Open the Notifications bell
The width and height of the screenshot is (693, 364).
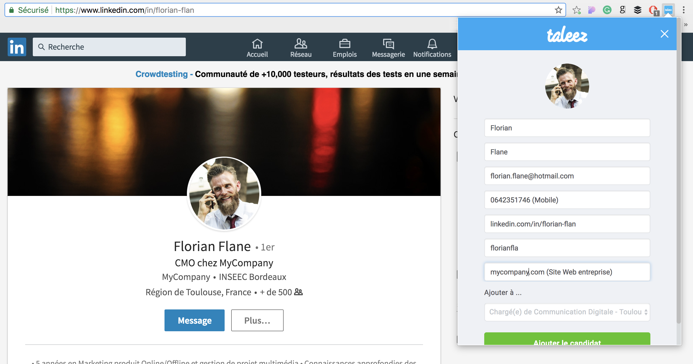point(432,47)
